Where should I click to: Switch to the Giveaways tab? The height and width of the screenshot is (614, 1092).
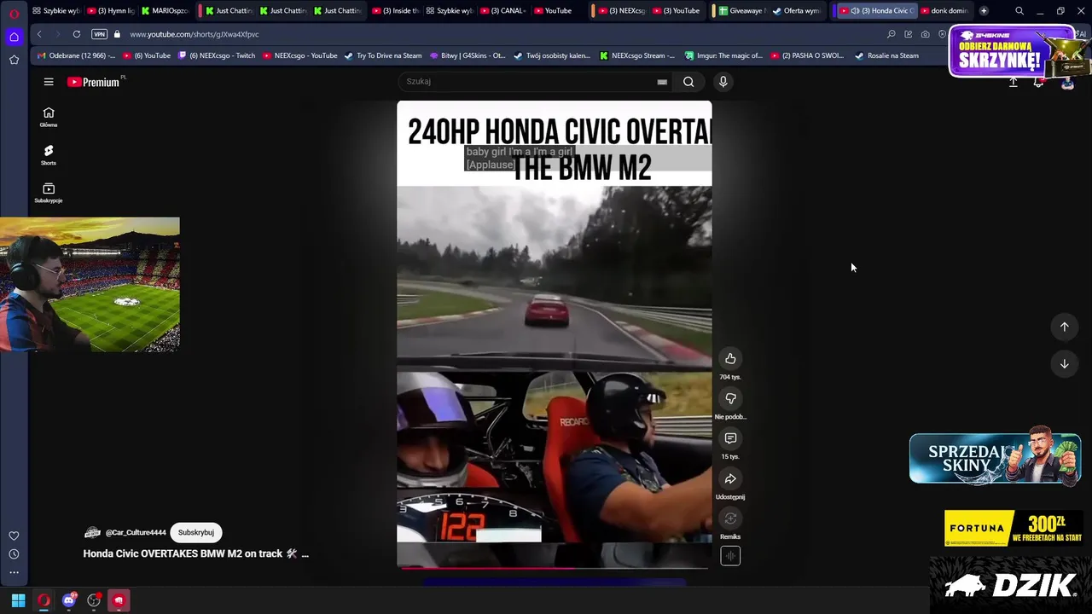[743, 11]
